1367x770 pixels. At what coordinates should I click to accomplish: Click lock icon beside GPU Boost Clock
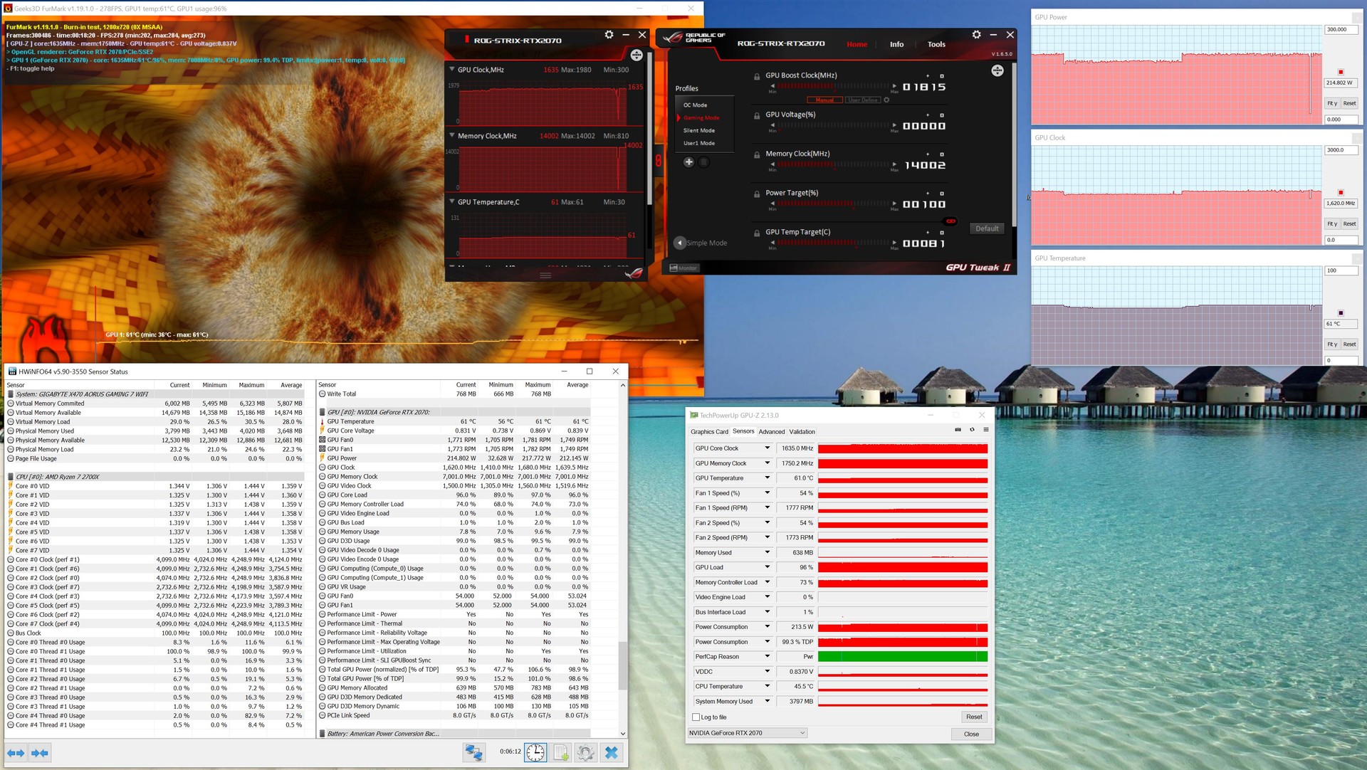point(757,76)
